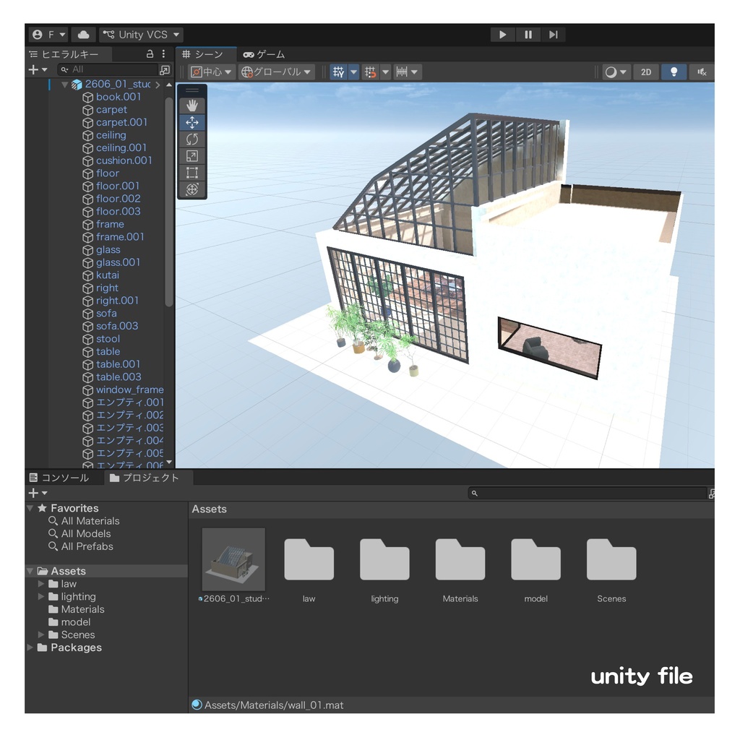740x740 pixels.
Task: Toggle the Hierarchy panel lock
Action: [x=150, y=53]
